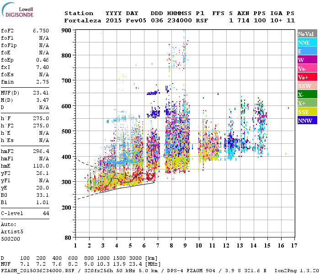Select the SSE yellow legend swatch

pos(307,112)
